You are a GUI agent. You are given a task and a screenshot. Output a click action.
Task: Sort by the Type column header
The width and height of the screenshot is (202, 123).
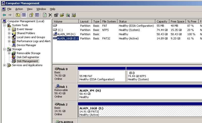pos(96,21)
